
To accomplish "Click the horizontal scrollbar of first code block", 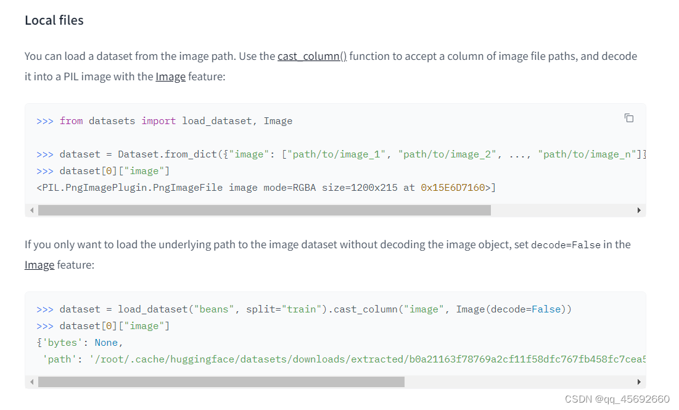I will (265, 210).
